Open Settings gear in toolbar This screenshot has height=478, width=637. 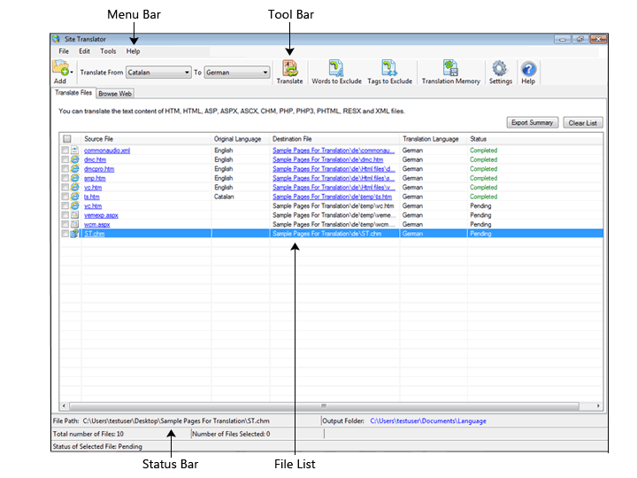500,68
